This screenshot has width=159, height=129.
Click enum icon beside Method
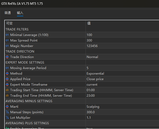[7, 73]
